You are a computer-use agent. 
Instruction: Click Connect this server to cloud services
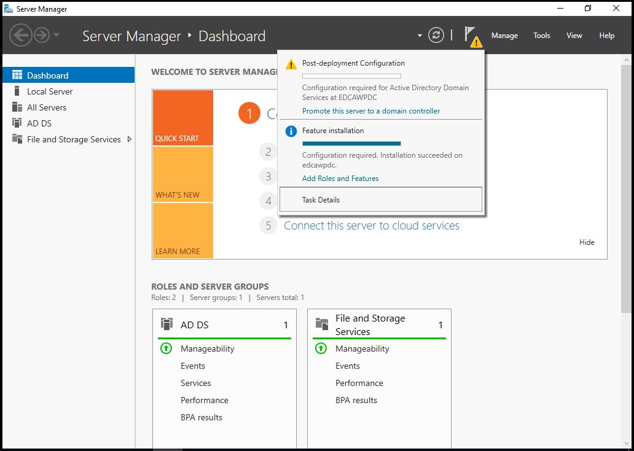[x=372, y=225]
